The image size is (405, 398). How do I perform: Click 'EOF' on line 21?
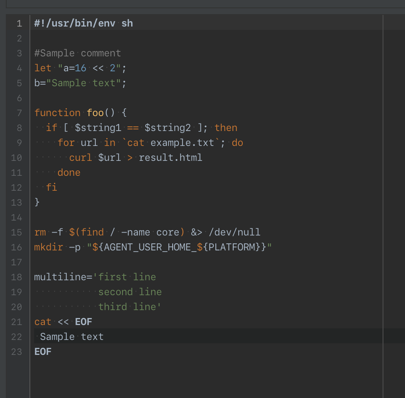pos(84,322)
